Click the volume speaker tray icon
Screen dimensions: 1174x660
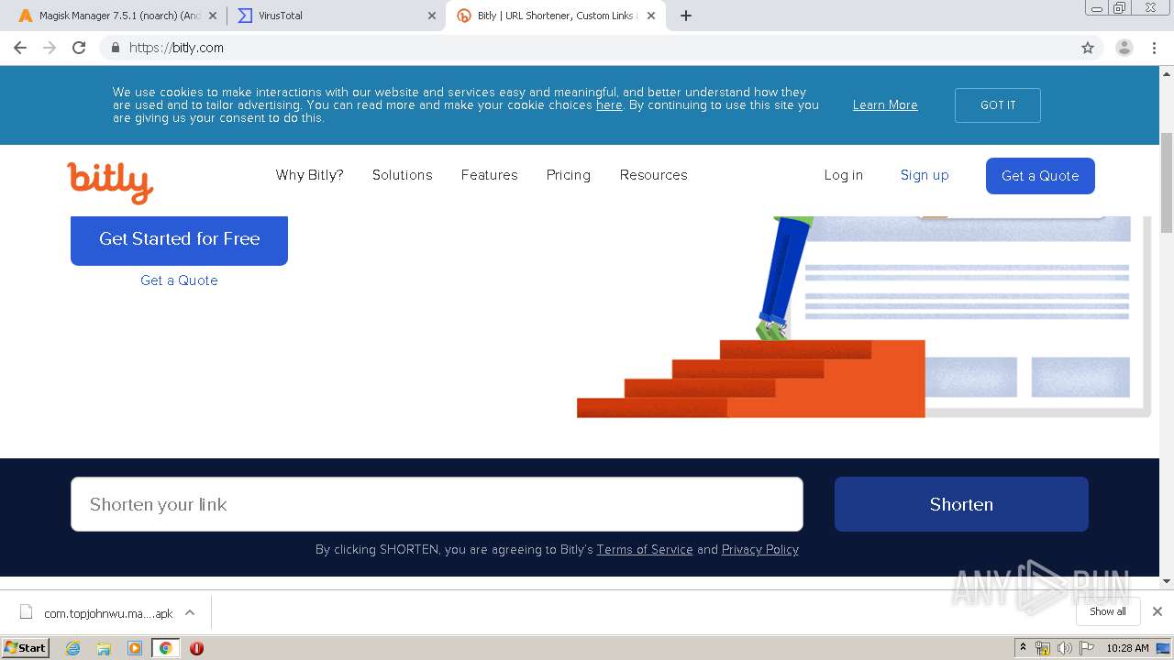[x=1064, y=648]
